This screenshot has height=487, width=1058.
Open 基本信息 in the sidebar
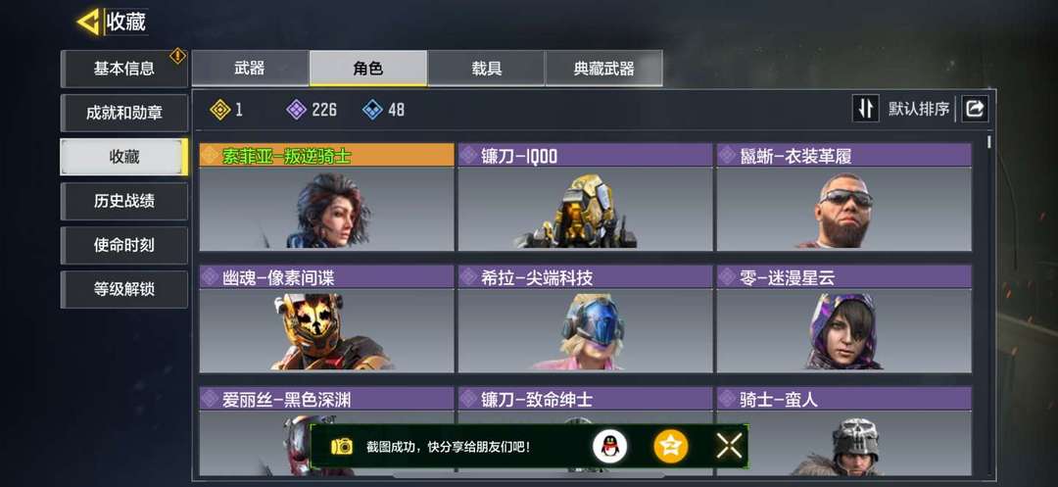click(124, 69)
